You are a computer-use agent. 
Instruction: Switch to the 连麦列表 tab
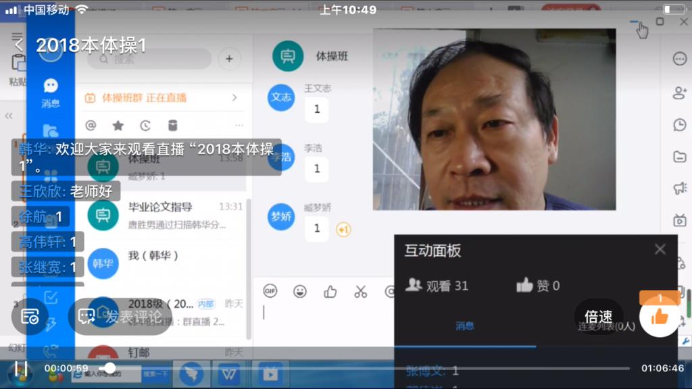click(x=605, y=326)
